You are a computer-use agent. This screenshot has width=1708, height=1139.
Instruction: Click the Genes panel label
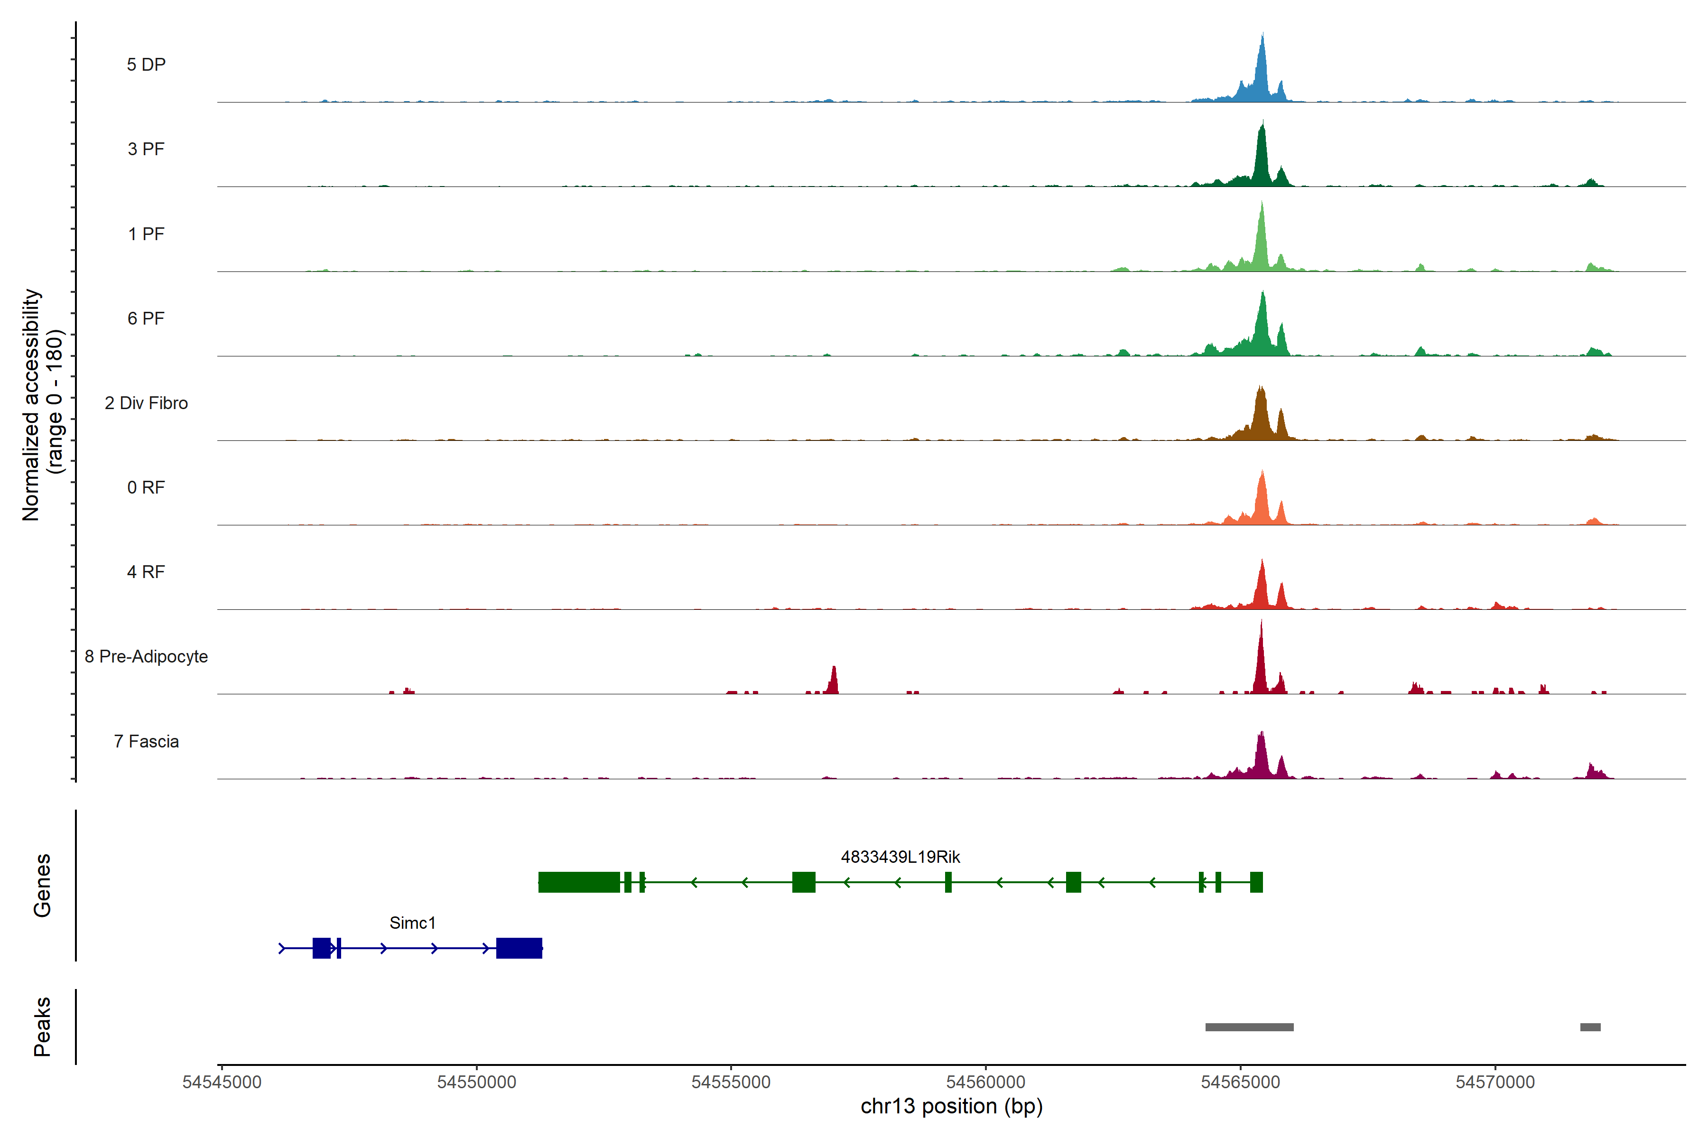42,886
